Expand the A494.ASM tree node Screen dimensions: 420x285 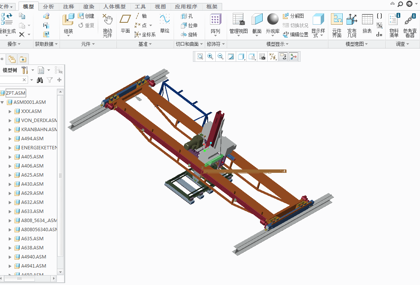tap(10, 139)
